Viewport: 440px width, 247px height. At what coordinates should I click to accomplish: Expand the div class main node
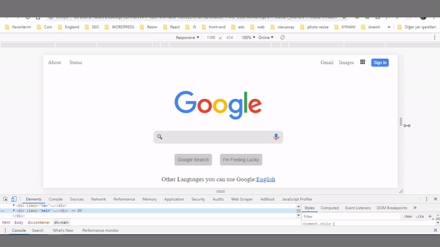[x=14, y=210]
